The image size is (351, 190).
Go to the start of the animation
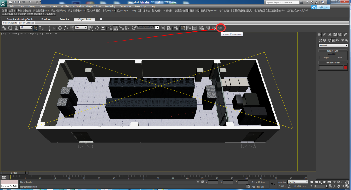tap(311, 182)
